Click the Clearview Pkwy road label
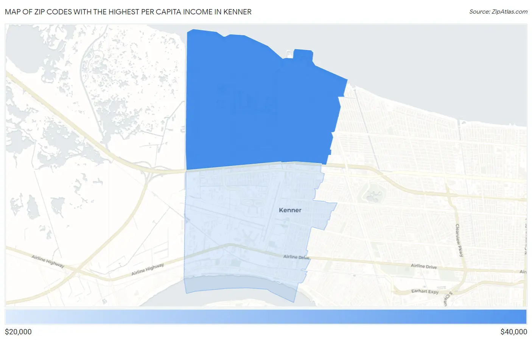532x340 pixels. tap(459, 240)
